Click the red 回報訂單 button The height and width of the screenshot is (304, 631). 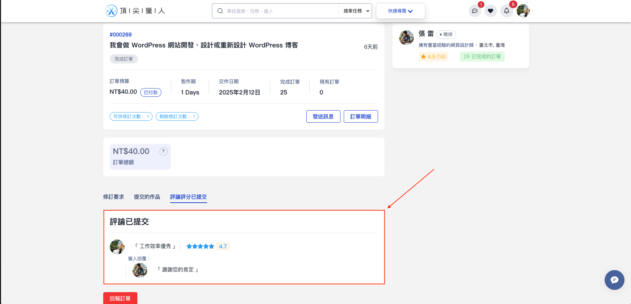coord(120,298)
